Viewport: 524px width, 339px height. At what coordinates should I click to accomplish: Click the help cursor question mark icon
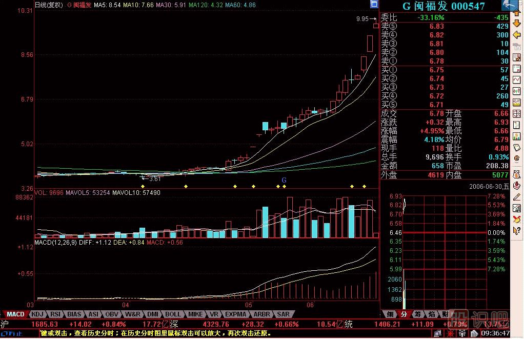click(517, 231)
